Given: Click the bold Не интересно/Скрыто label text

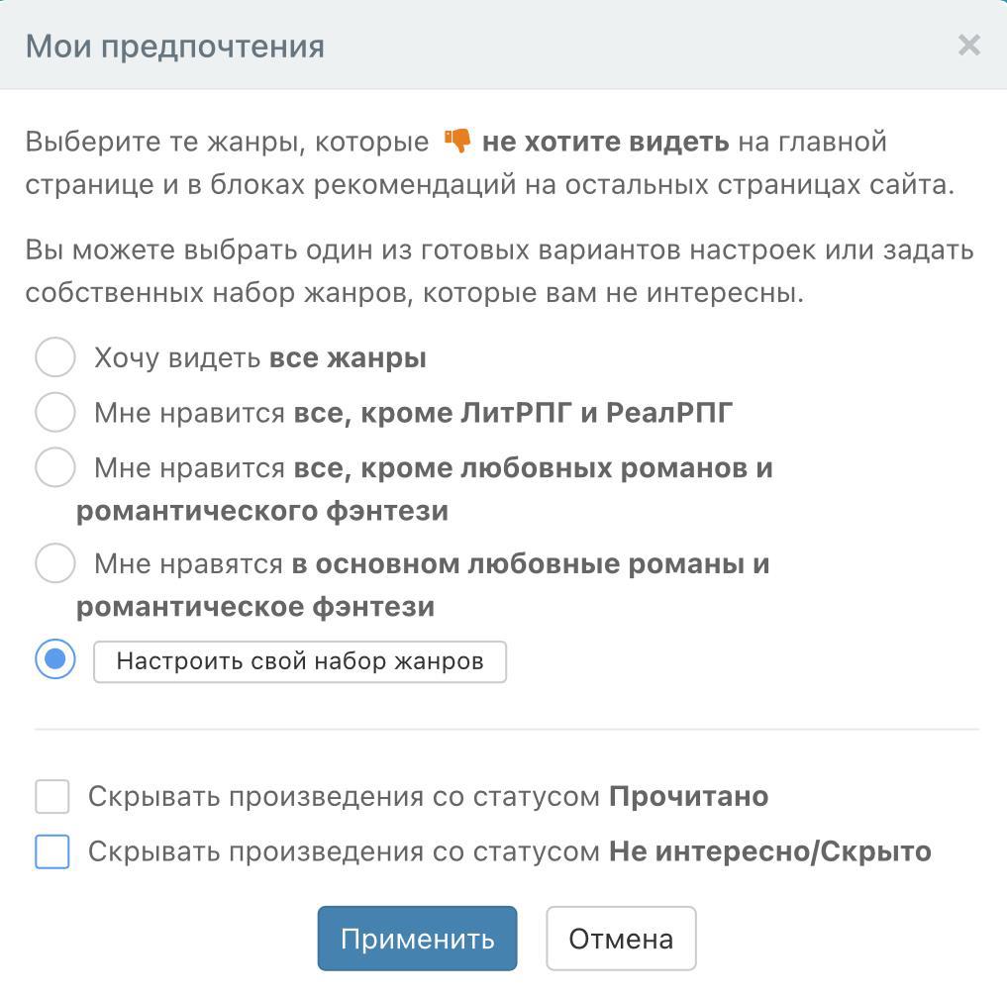Looking at the screenshot, I should (x=769, y=851).
